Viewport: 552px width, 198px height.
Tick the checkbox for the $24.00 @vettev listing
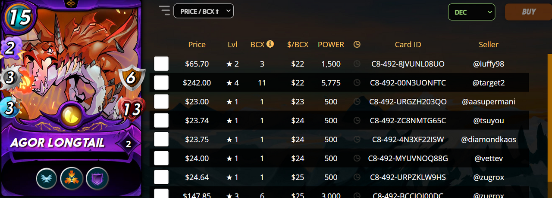pyautogui.click(x=161, y=158)
